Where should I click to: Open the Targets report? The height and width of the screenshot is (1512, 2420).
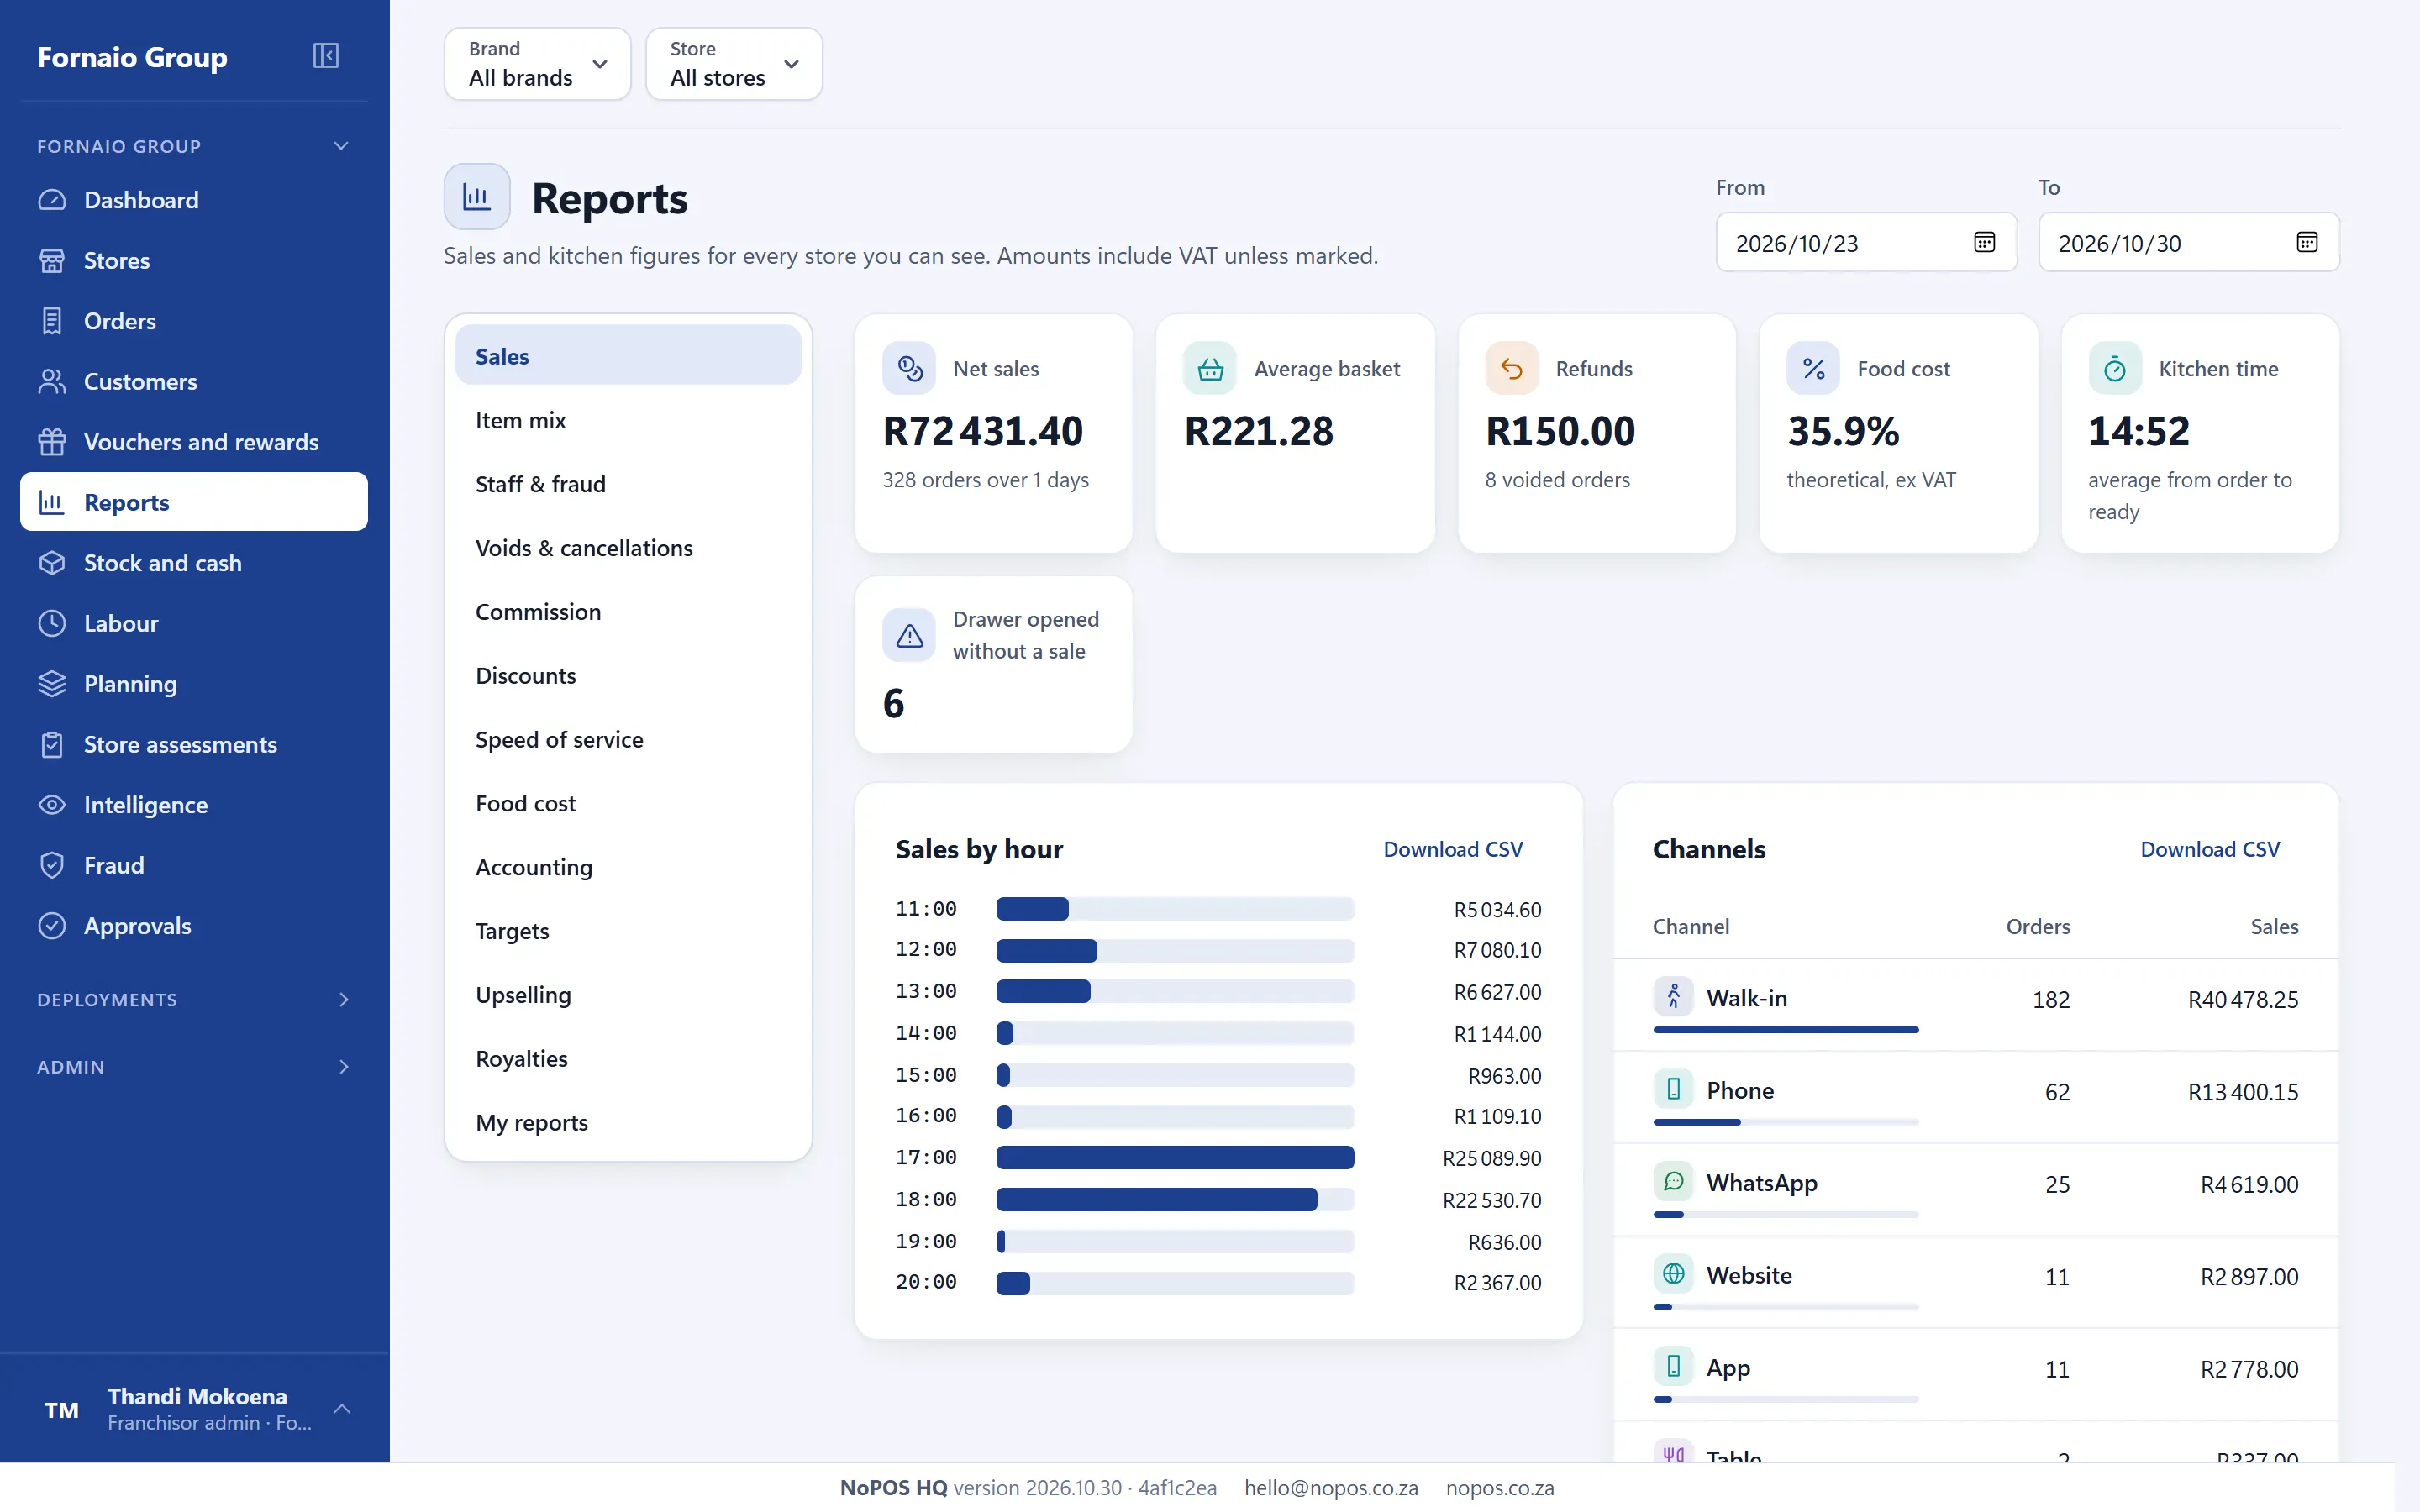point(628,931)
